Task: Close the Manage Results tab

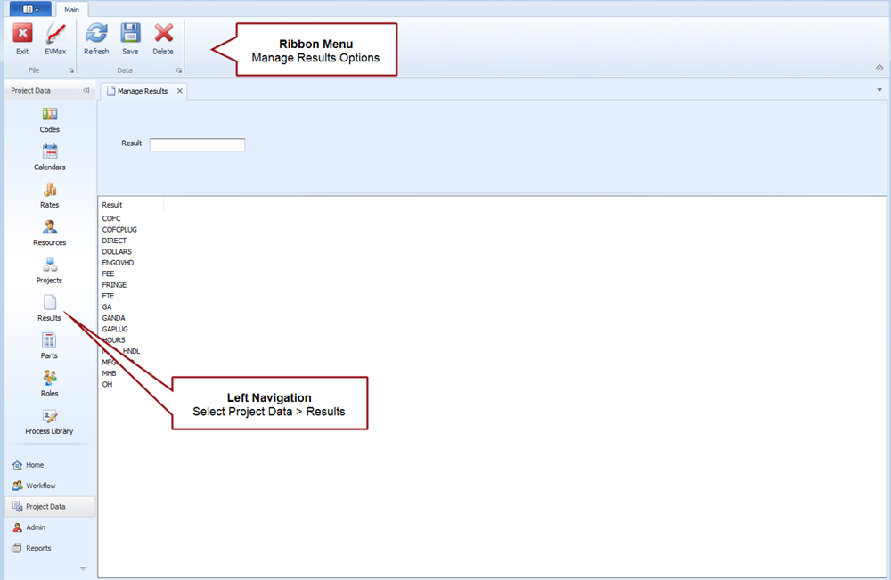Action: 179,91
